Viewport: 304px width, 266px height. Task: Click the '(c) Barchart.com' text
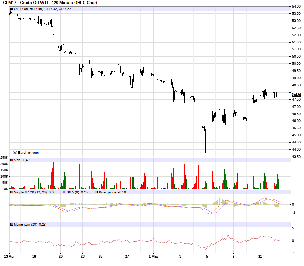pos(26,153)
